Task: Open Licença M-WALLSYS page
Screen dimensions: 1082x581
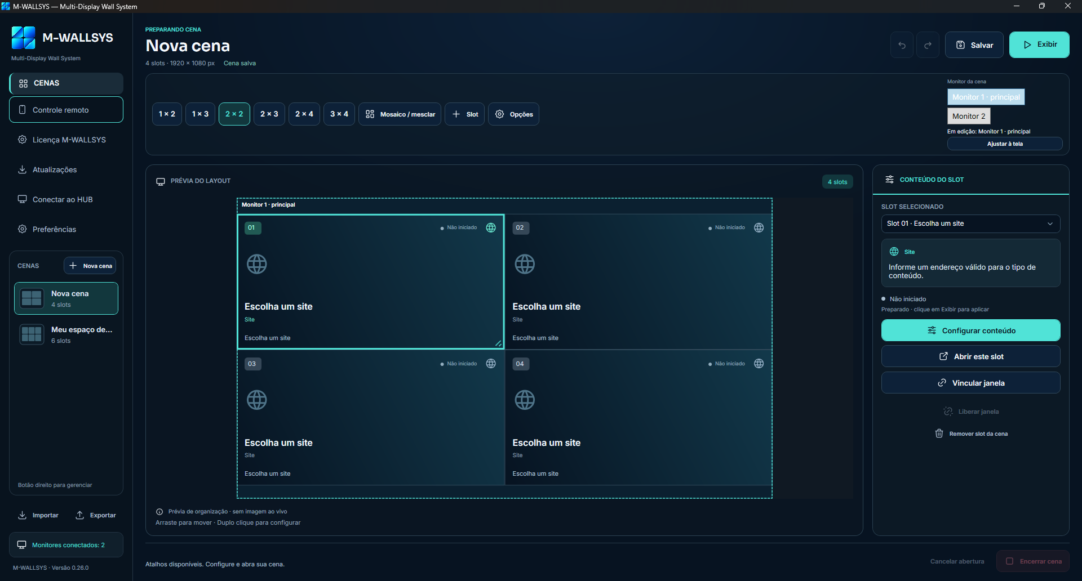Action: (66, 140)
